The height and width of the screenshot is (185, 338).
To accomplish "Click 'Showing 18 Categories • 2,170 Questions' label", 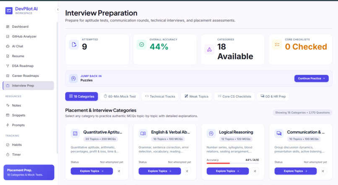I will [x=302, y=112].
